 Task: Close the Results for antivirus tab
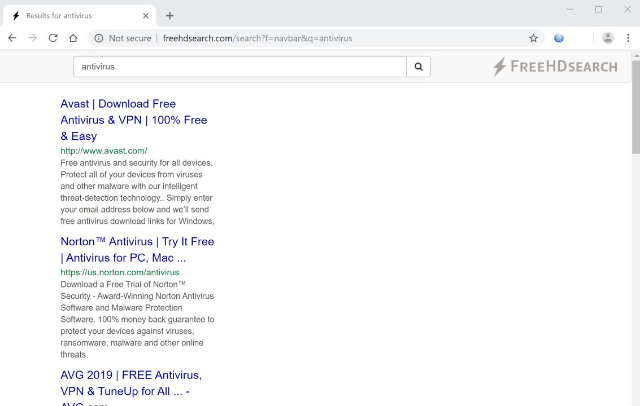146,15
